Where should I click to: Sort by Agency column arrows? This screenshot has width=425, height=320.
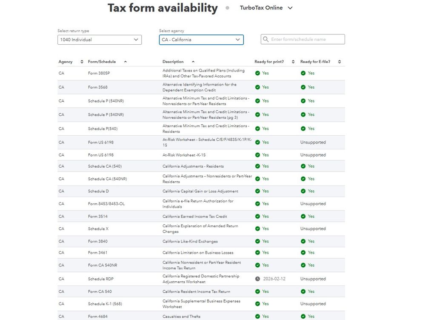pos(82,62)
